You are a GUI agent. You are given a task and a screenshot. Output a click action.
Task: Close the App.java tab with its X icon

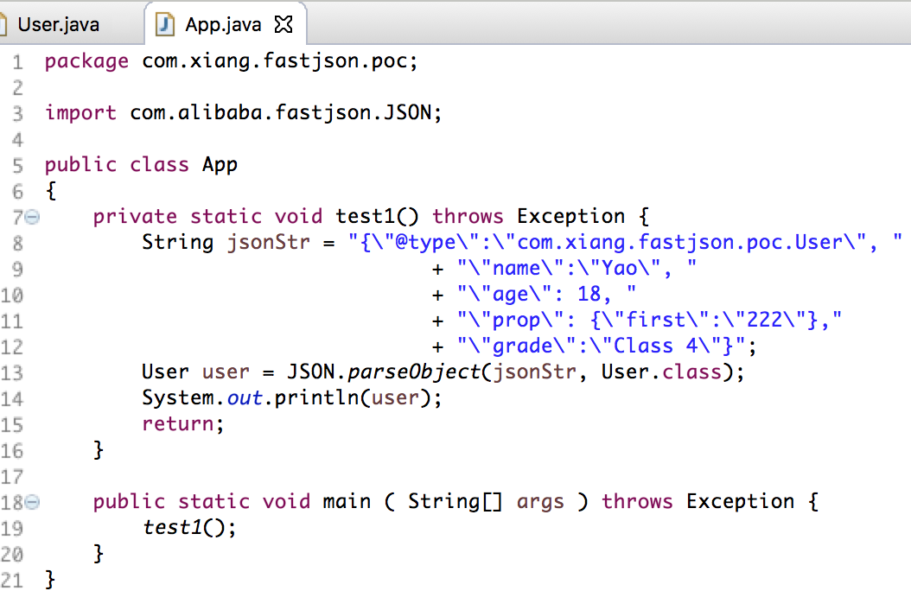tap(283, 24)
